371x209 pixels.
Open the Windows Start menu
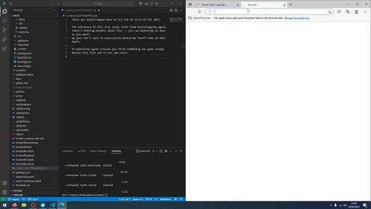[5, 205]
